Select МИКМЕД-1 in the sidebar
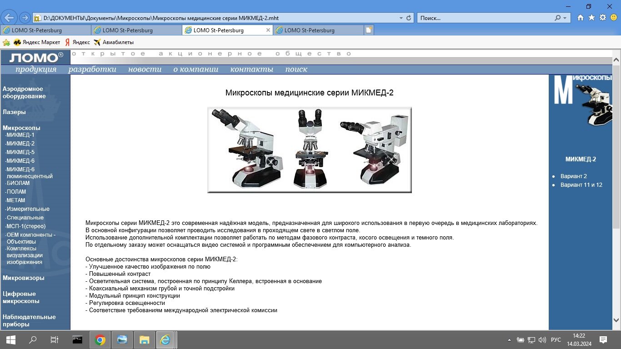 pyautogui.click(x=20, y=135)
